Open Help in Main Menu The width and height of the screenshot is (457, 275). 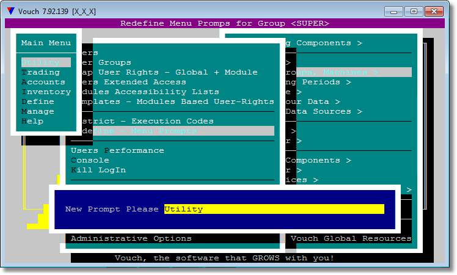[32, 121]
